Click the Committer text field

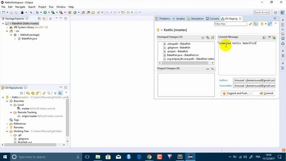254,86
